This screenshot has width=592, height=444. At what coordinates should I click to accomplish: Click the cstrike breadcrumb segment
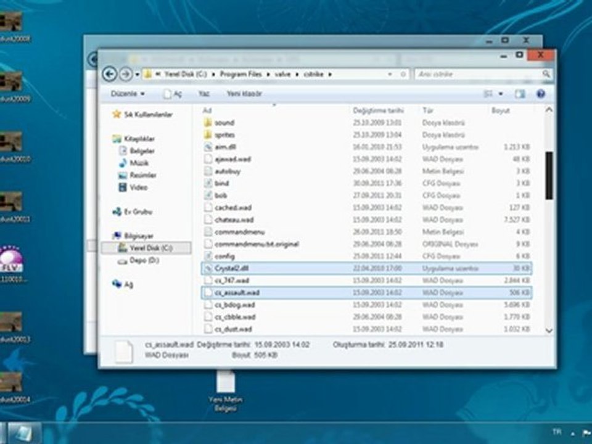click(313, 75)
